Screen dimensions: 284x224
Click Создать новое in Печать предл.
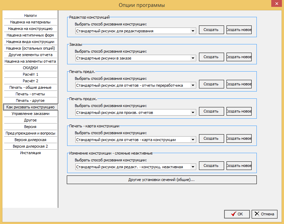[239, 84]
